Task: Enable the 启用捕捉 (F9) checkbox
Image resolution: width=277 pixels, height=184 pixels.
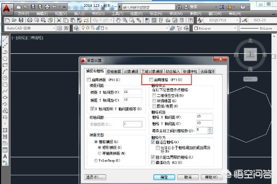Action: click(x=89, y=80)
